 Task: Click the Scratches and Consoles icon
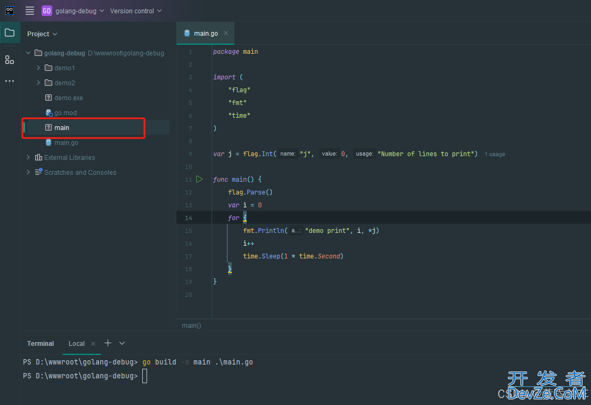[38, 172]
